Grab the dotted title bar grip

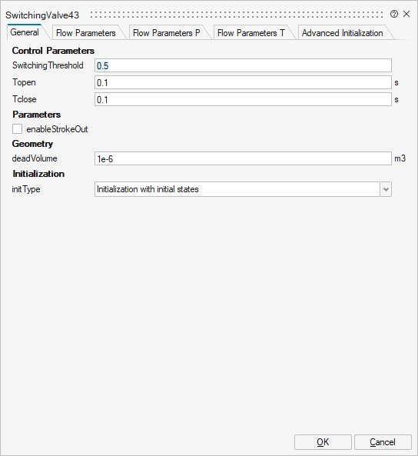tap(237, 15)
